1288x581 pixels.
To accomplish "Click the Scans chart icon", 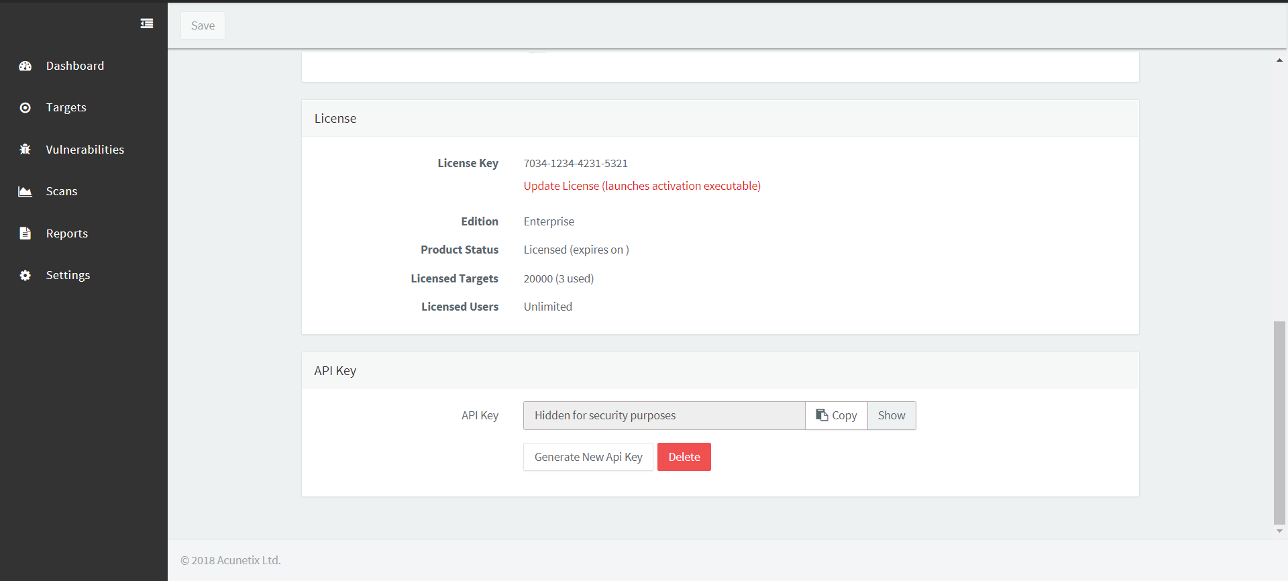I will [25, 192].
